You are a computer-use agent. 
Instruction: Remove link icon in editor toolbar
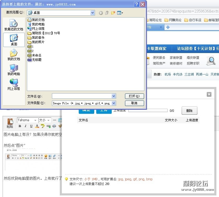click(54, 126)
